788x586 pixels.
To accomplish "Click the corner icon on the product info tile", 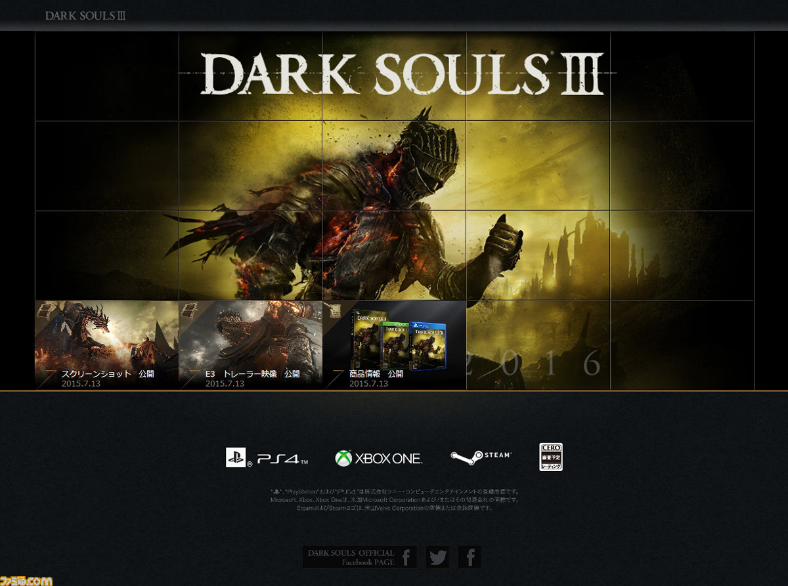I will [x=332, y=310].
